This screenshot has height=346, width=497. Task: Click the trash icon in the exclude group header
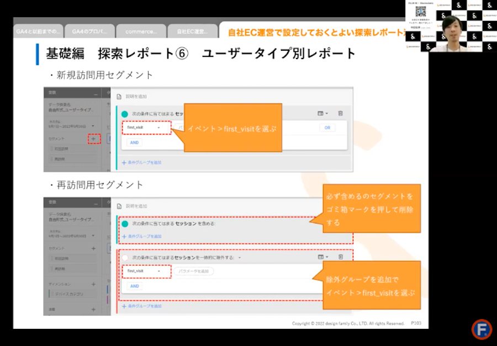tap(340, 257)
